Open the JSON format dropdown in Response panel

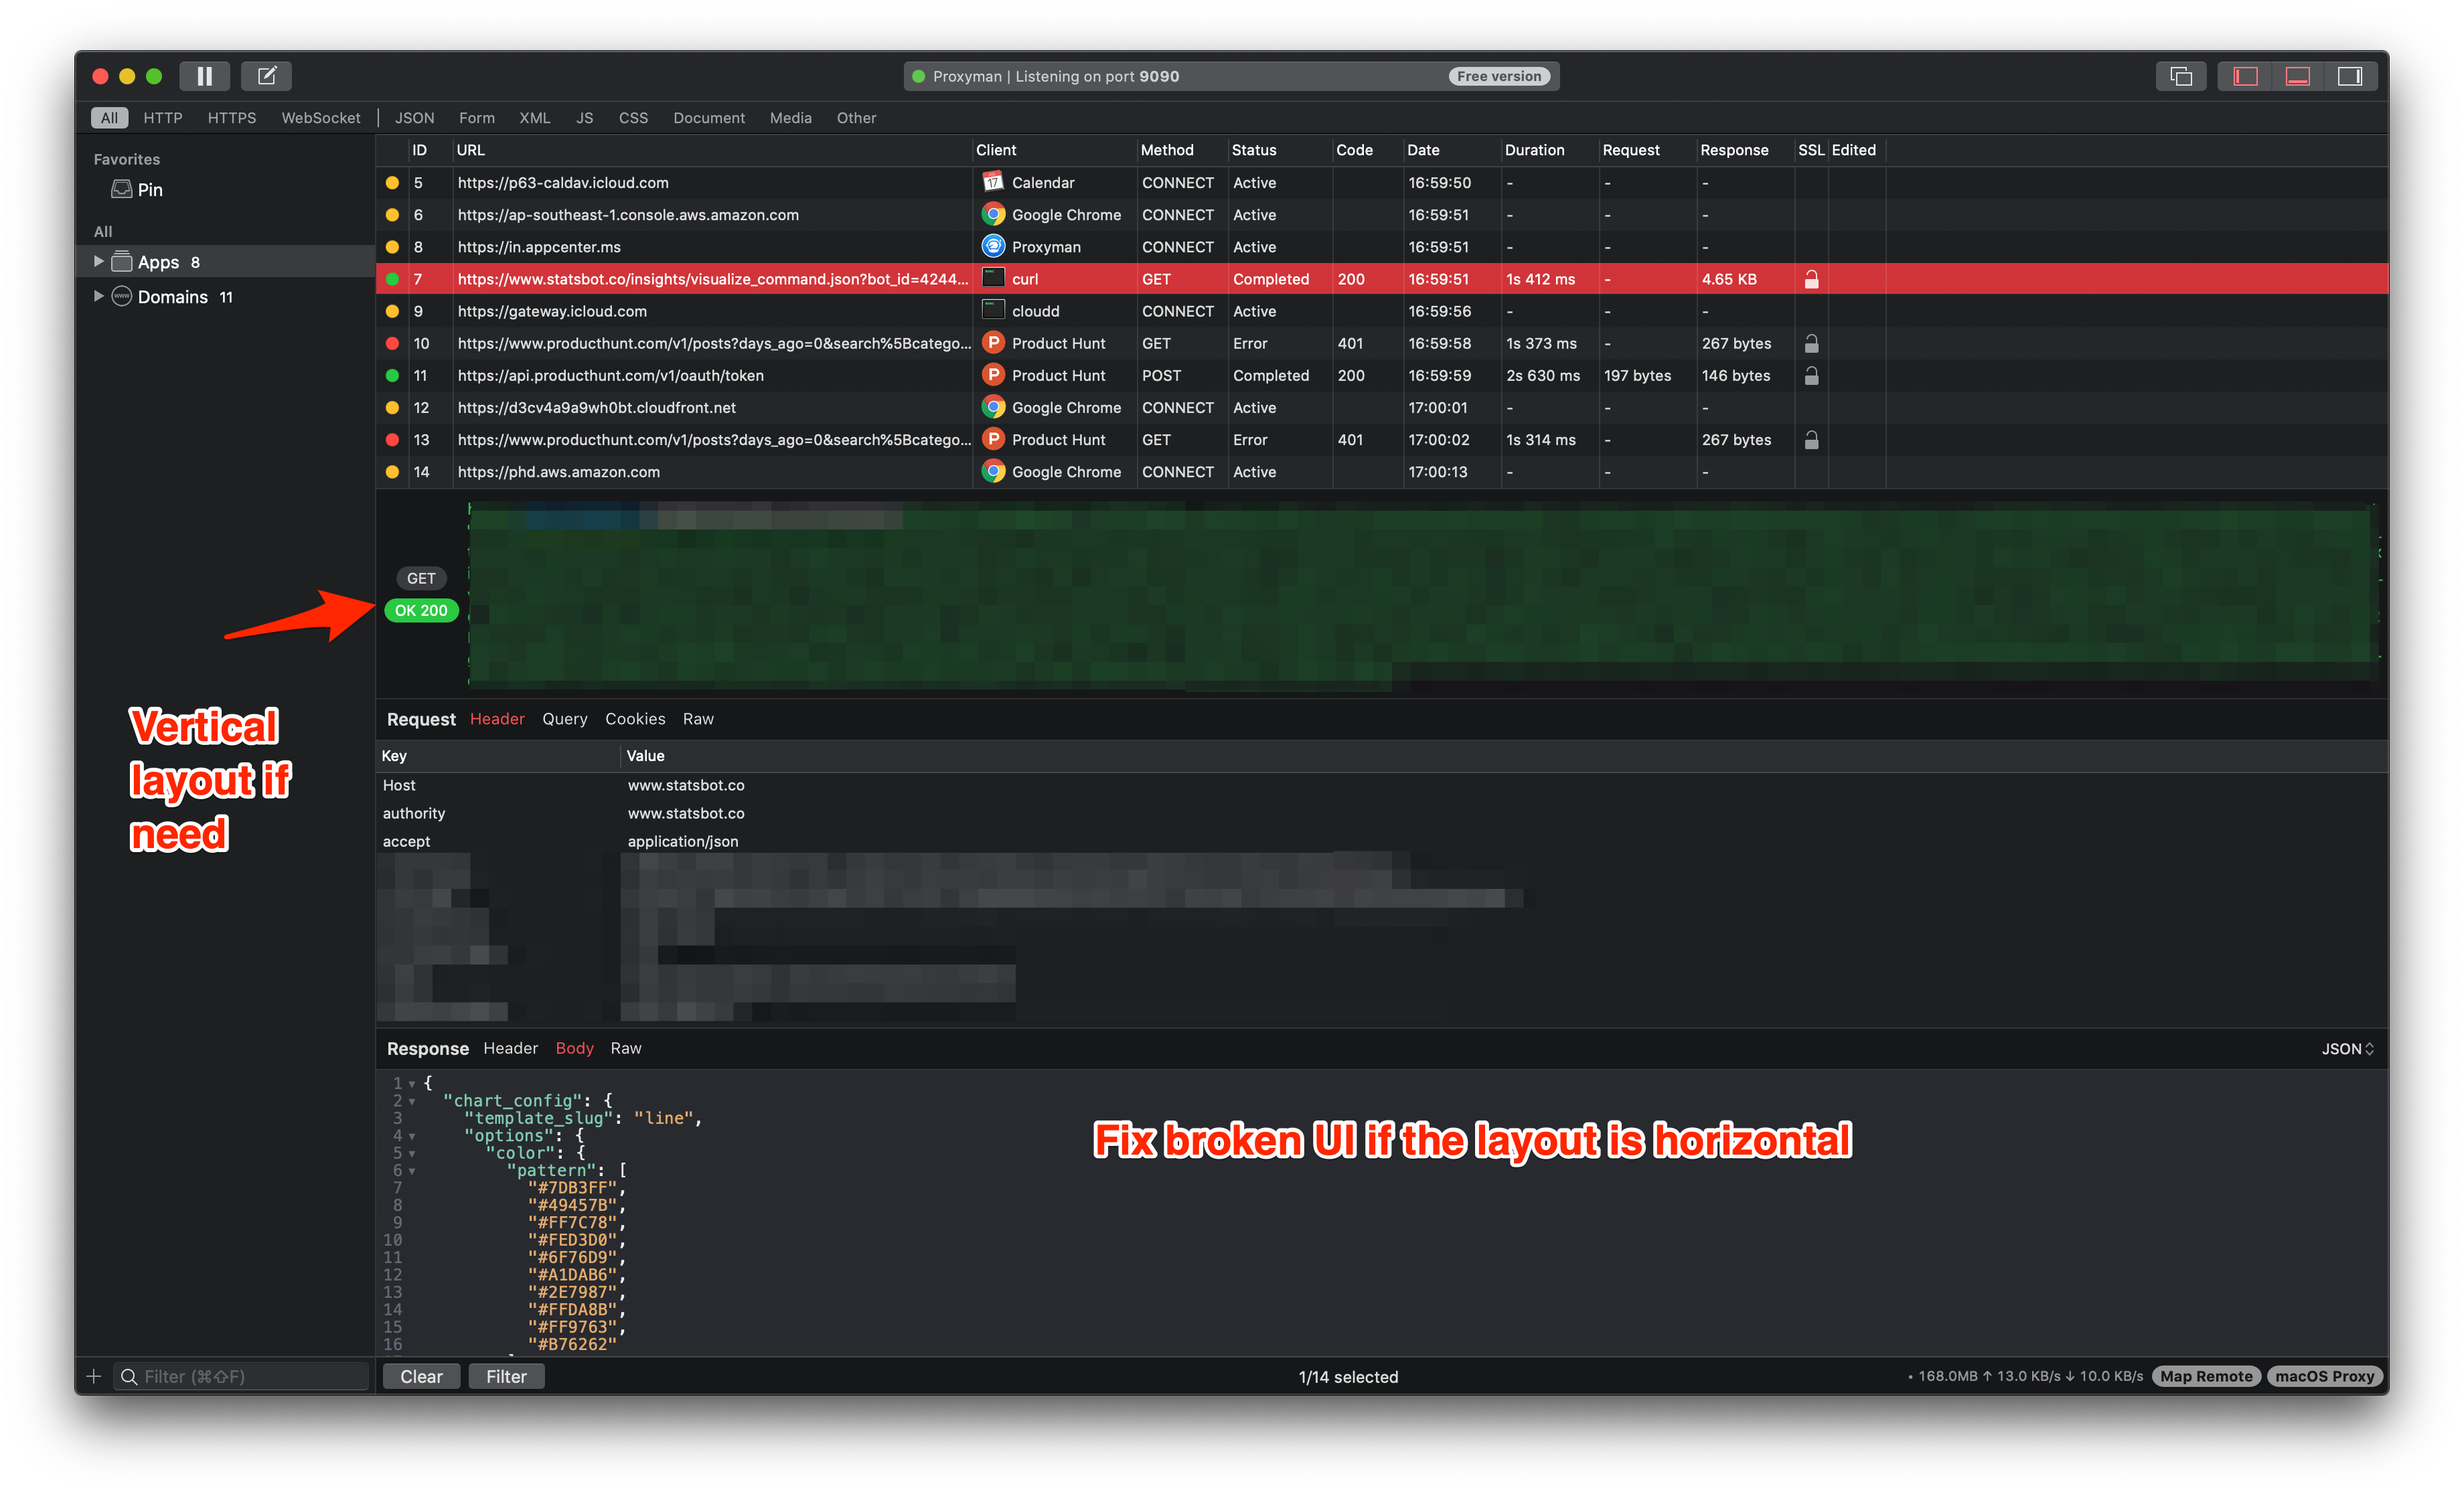pyautogui.click(x=2347, y=1048)
